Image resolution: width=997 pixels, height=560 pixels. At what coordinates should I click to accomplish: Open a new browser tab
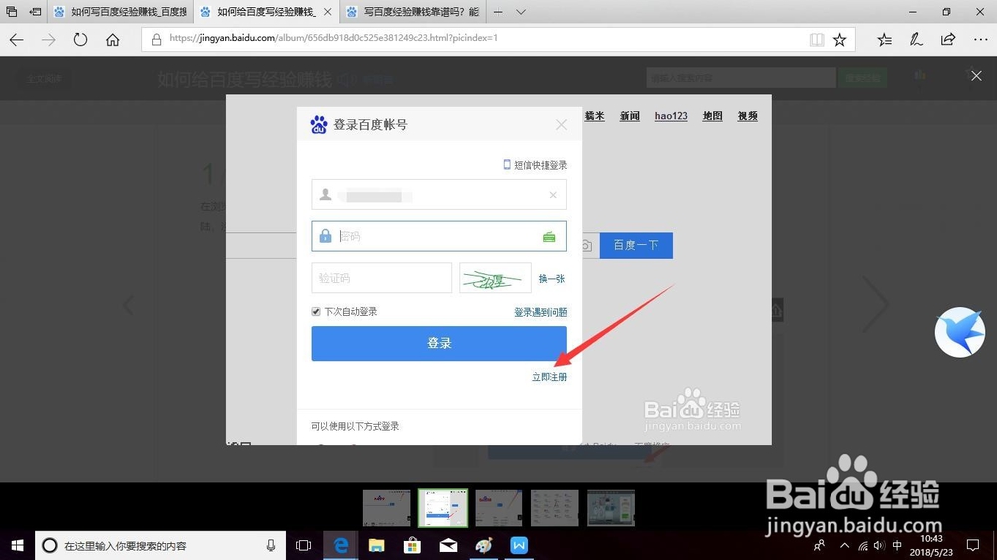pyautogui.click(x=498, y=11)
